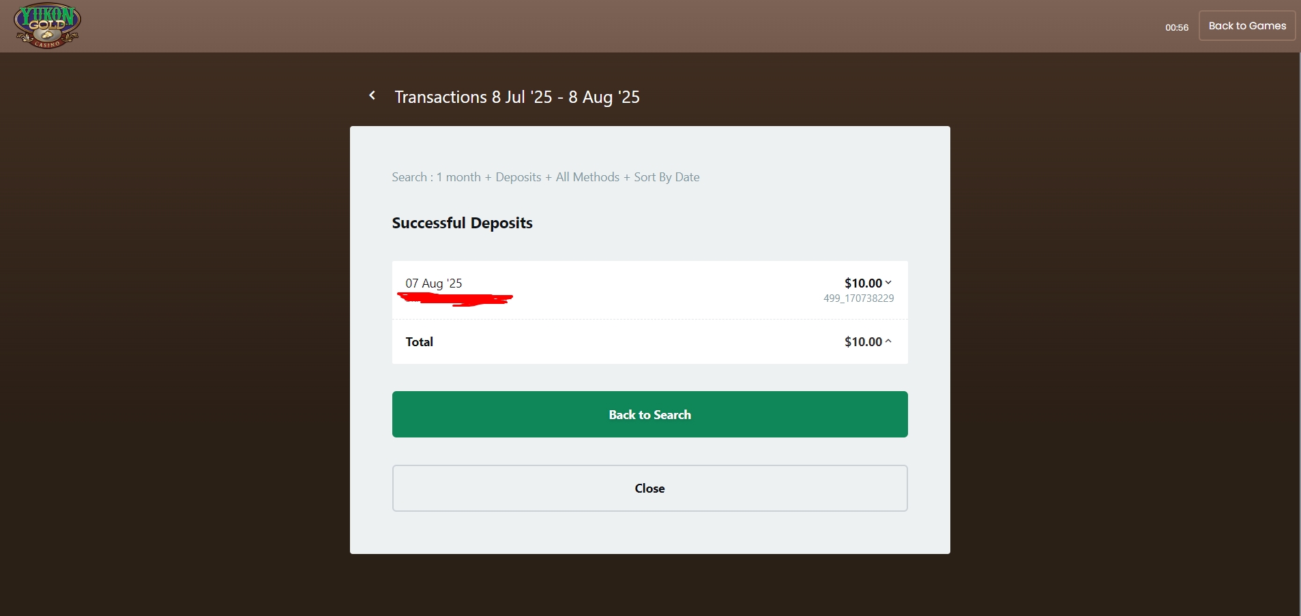Image resolution: width=1301 pixels, height=616 pixels.
Task: Click the Successful Deposits heading
Action: pyautogui.click(x=462, y=223)
